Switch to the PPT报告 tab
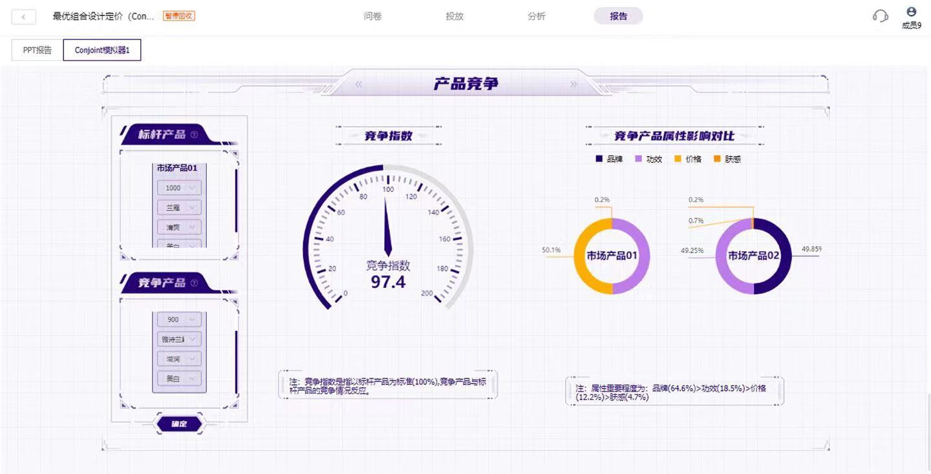931x474 pixels. [x=37, y=50]
